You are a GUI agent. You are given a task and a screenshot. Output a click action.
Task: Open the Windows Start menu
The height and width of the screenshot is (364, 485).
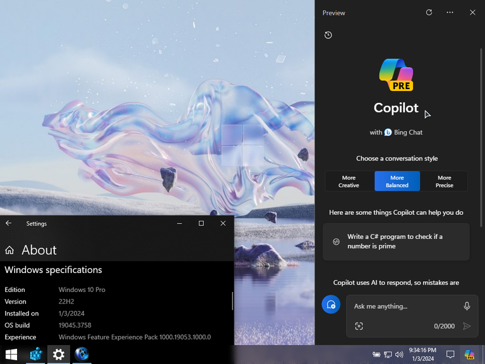point(11,355)
